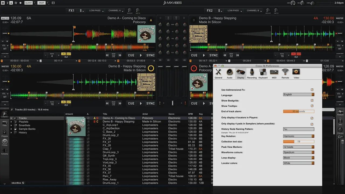Open the Language dropdown set to English
The height and width of the screenshot is (194, 345).
299,95
